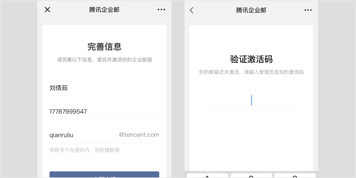Edit the name field containing 刘倩茹
Screen dimensions: 356x178
[104, 88]
